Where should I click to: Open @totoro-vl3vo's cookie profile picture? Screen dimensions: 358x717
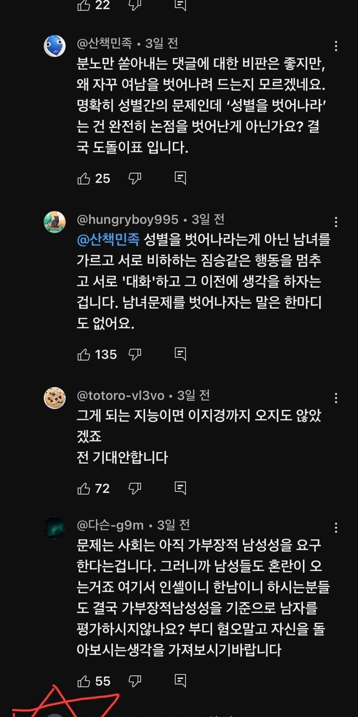[55, 398]
